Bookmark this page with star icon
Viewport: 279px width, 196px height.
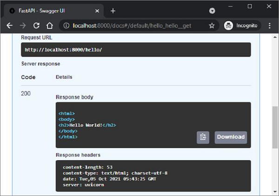[212, 26]
